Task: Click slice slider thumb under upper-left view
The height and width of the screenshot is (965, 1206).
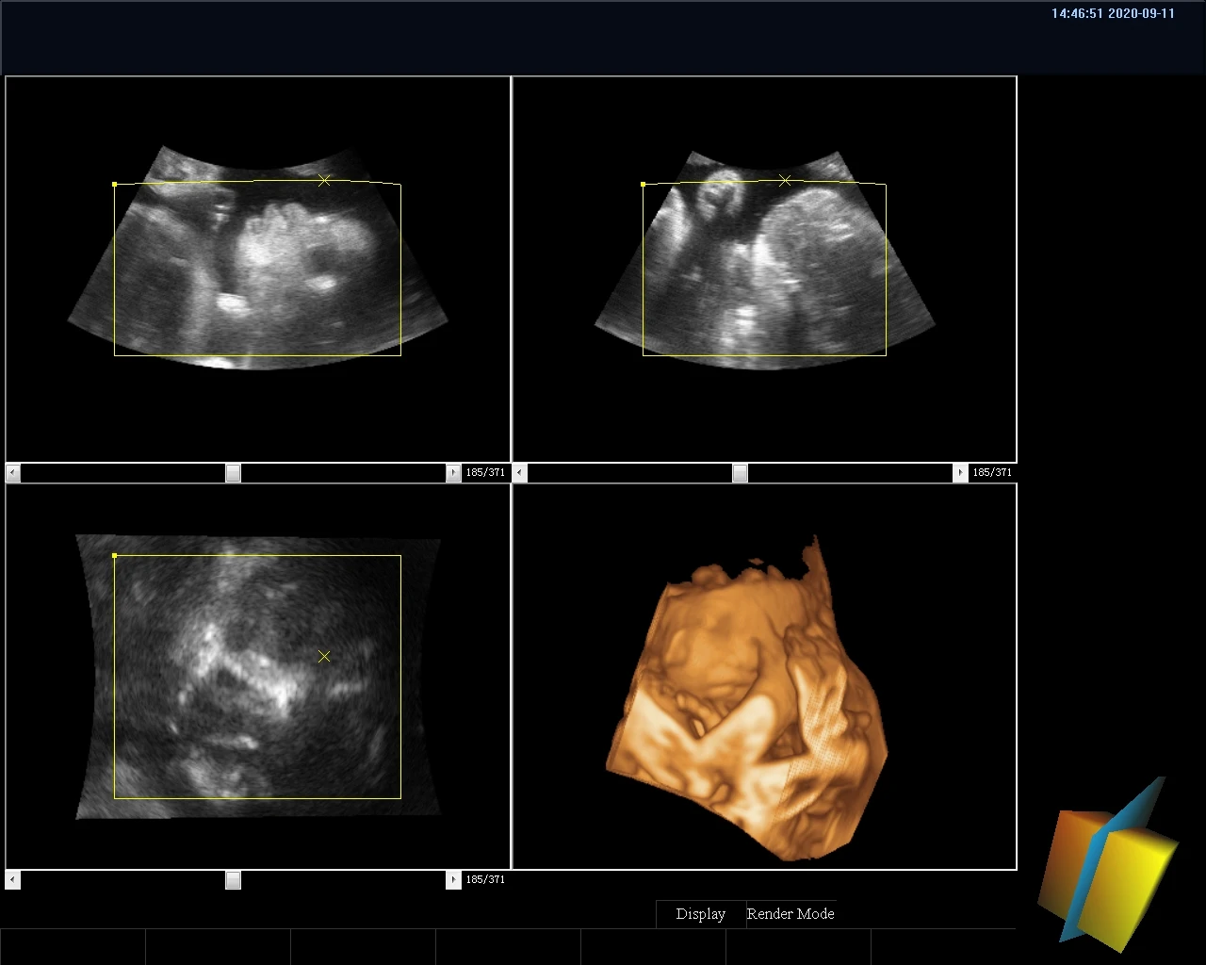Action: click(233, 473)
